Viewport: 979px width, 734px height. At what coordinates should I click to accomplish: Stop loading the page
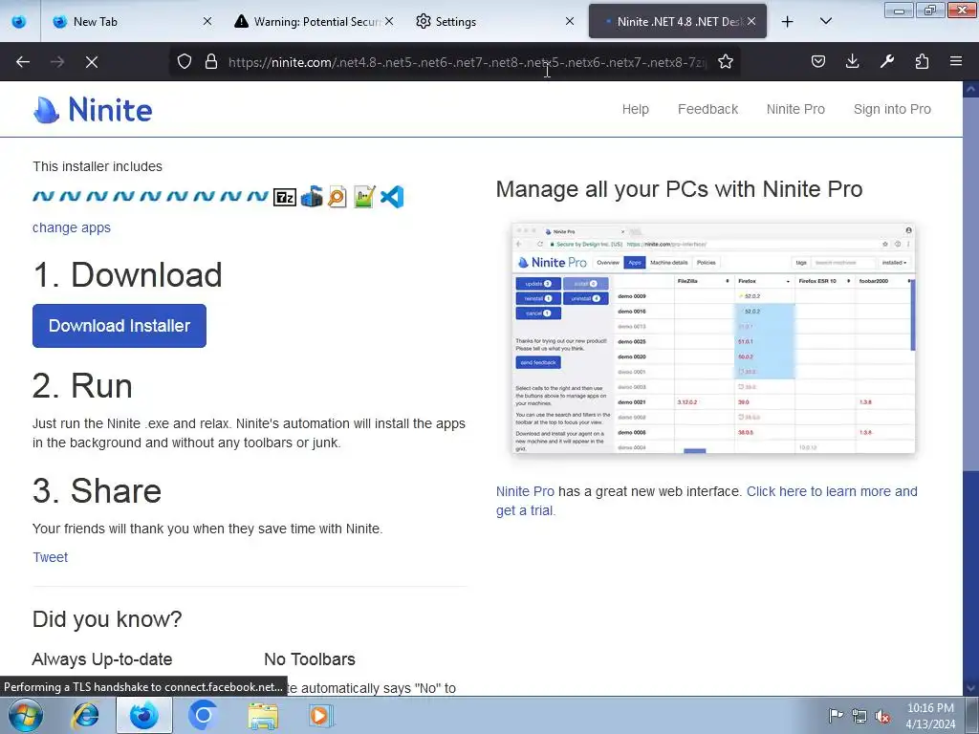point(92,62)
